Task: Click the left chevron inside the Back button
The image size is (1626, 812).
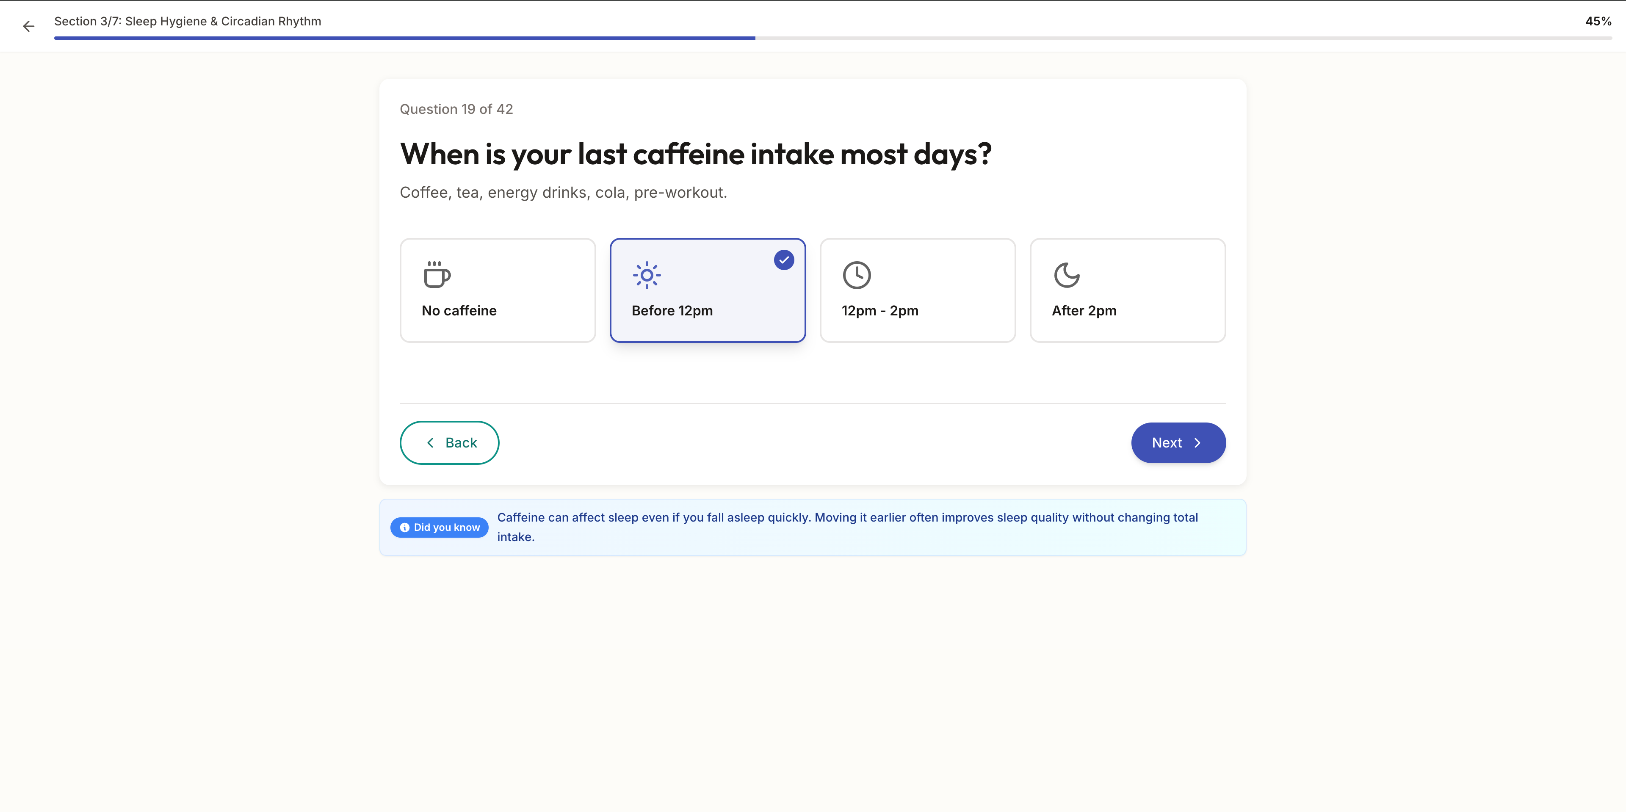Action: tap(431, 442)
